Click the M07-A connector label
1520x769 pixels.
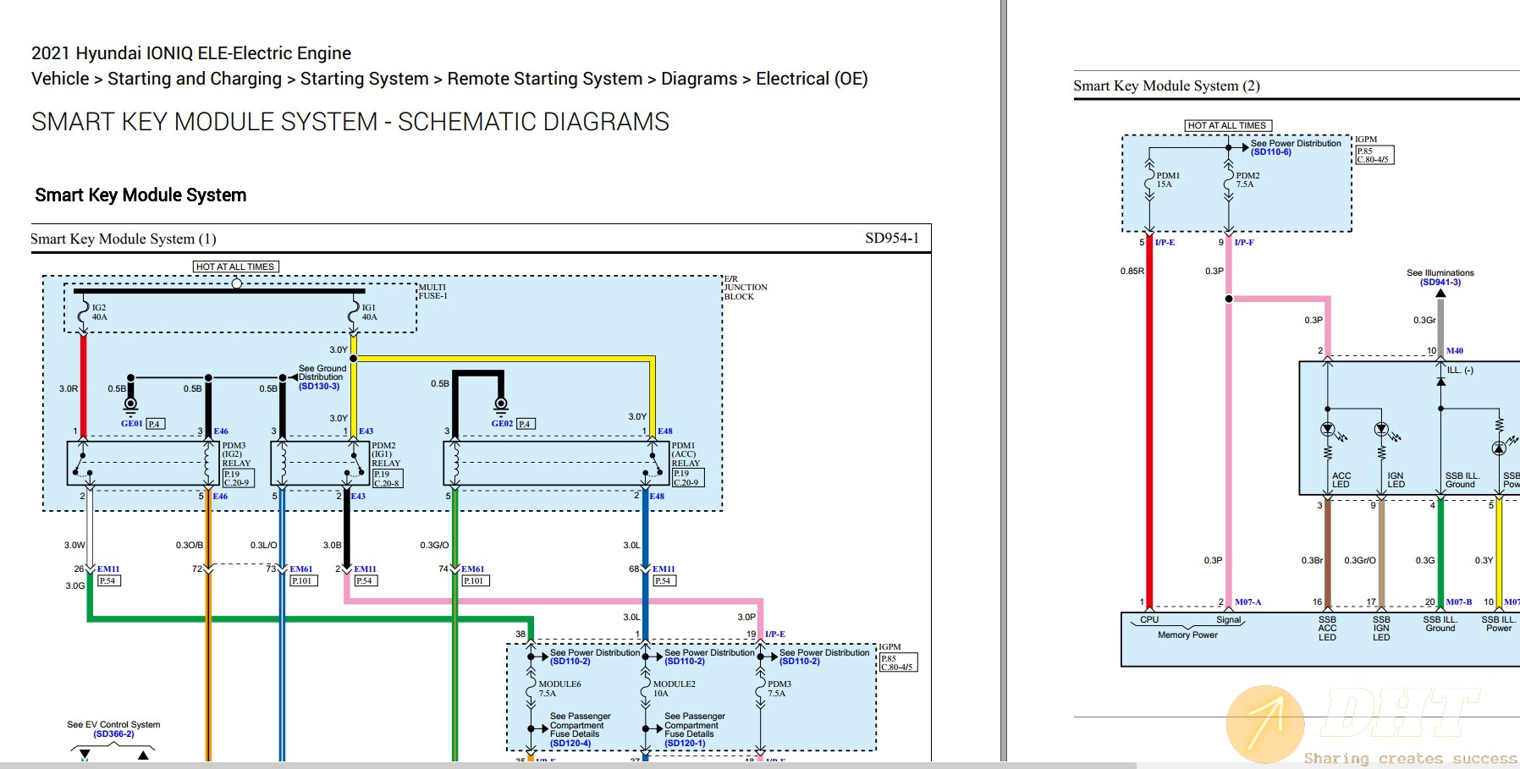(x=1247, y=602)
